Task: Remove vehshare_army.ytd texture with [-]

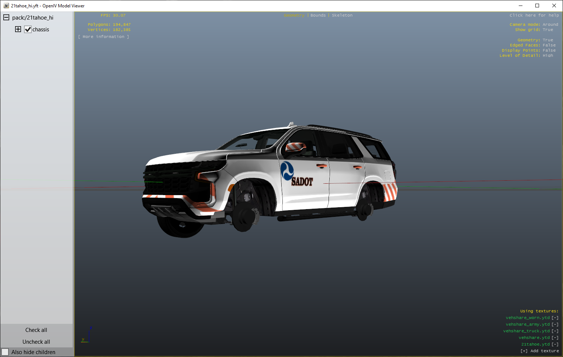Action: coord(555,324)
